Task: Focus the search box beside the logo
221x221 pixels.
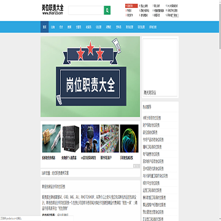Action: coord(86,10)
